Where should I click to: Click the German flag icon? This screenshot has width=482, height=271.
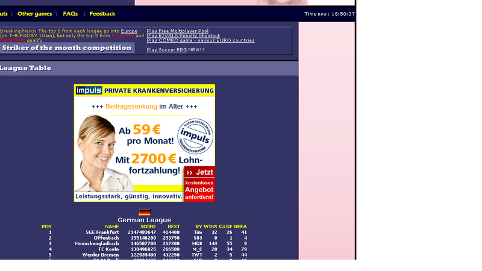click(144, 213)
